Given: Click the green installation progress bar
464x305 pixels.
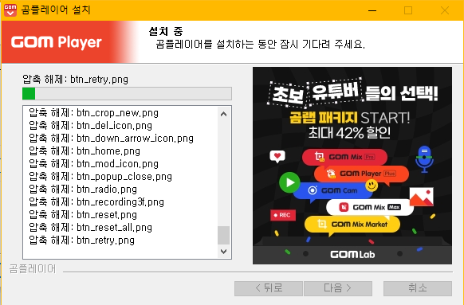Looking at the screenshot, I should pyautogui.click(x=127, y=94).
